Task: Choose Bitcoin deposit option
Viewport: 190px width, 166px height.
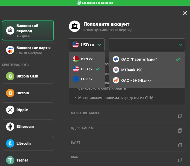Action: (x=28, y=93)
